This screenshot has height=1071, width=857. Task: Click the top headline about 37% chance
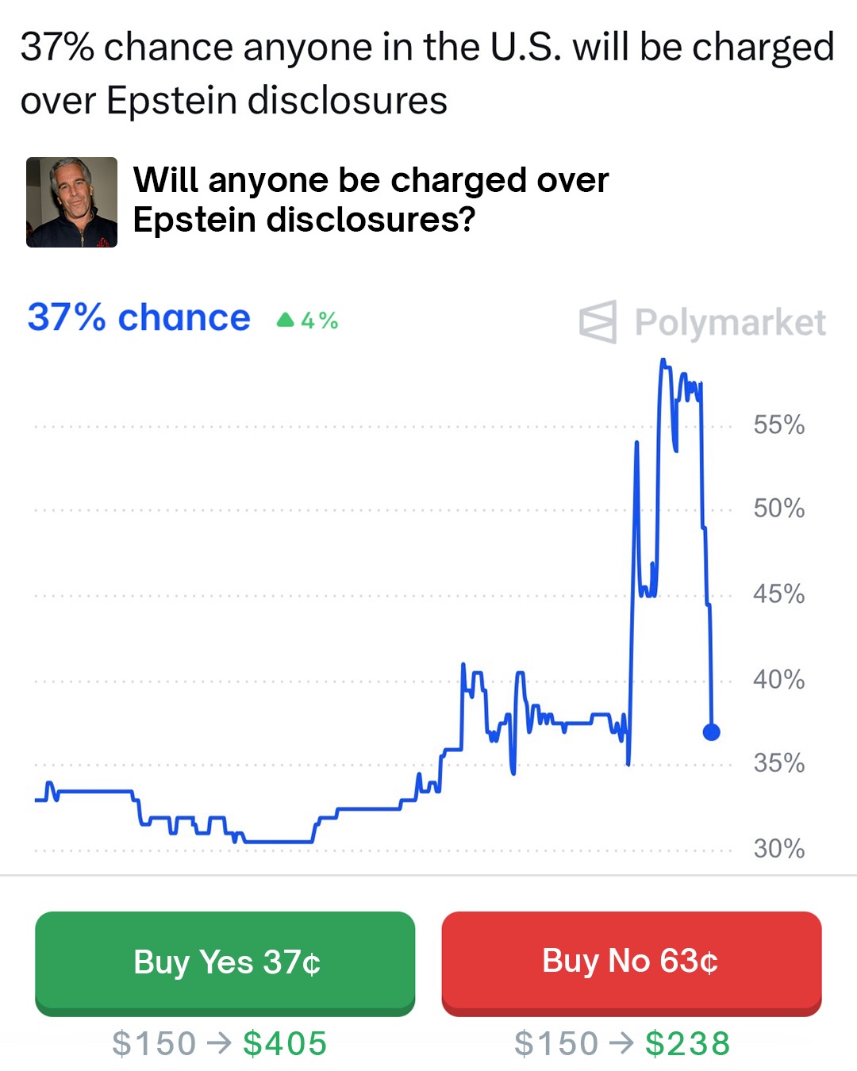pyautogui.click(x=427, y=74)
